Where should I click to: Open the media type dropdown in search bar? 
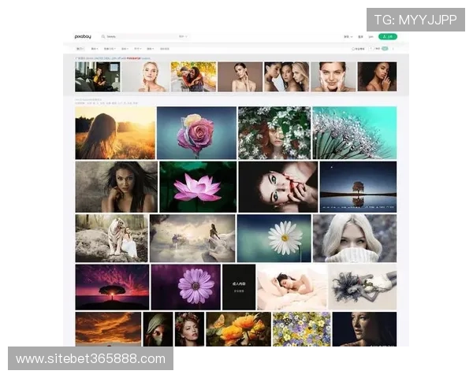click(182, 36)
